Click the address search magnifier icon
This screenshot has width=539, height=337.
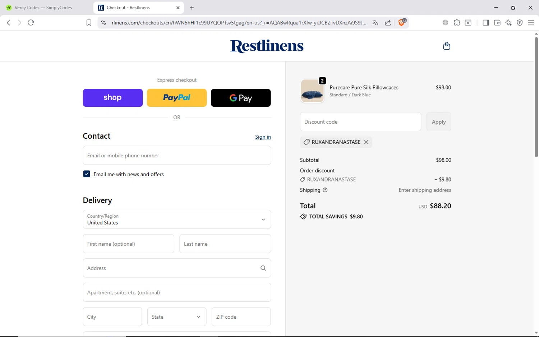263,268
